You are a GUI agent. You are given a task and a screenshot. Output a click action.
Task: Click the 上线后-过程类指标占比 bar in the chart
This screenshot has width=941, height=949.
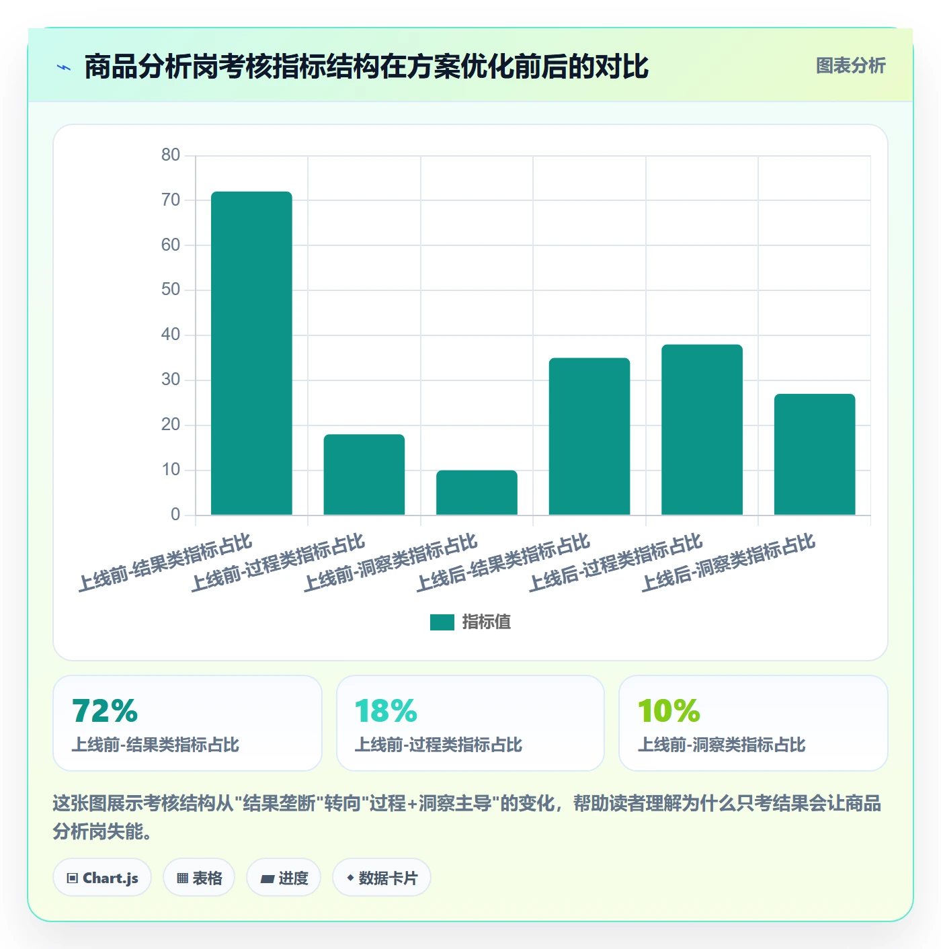(702, 430)
